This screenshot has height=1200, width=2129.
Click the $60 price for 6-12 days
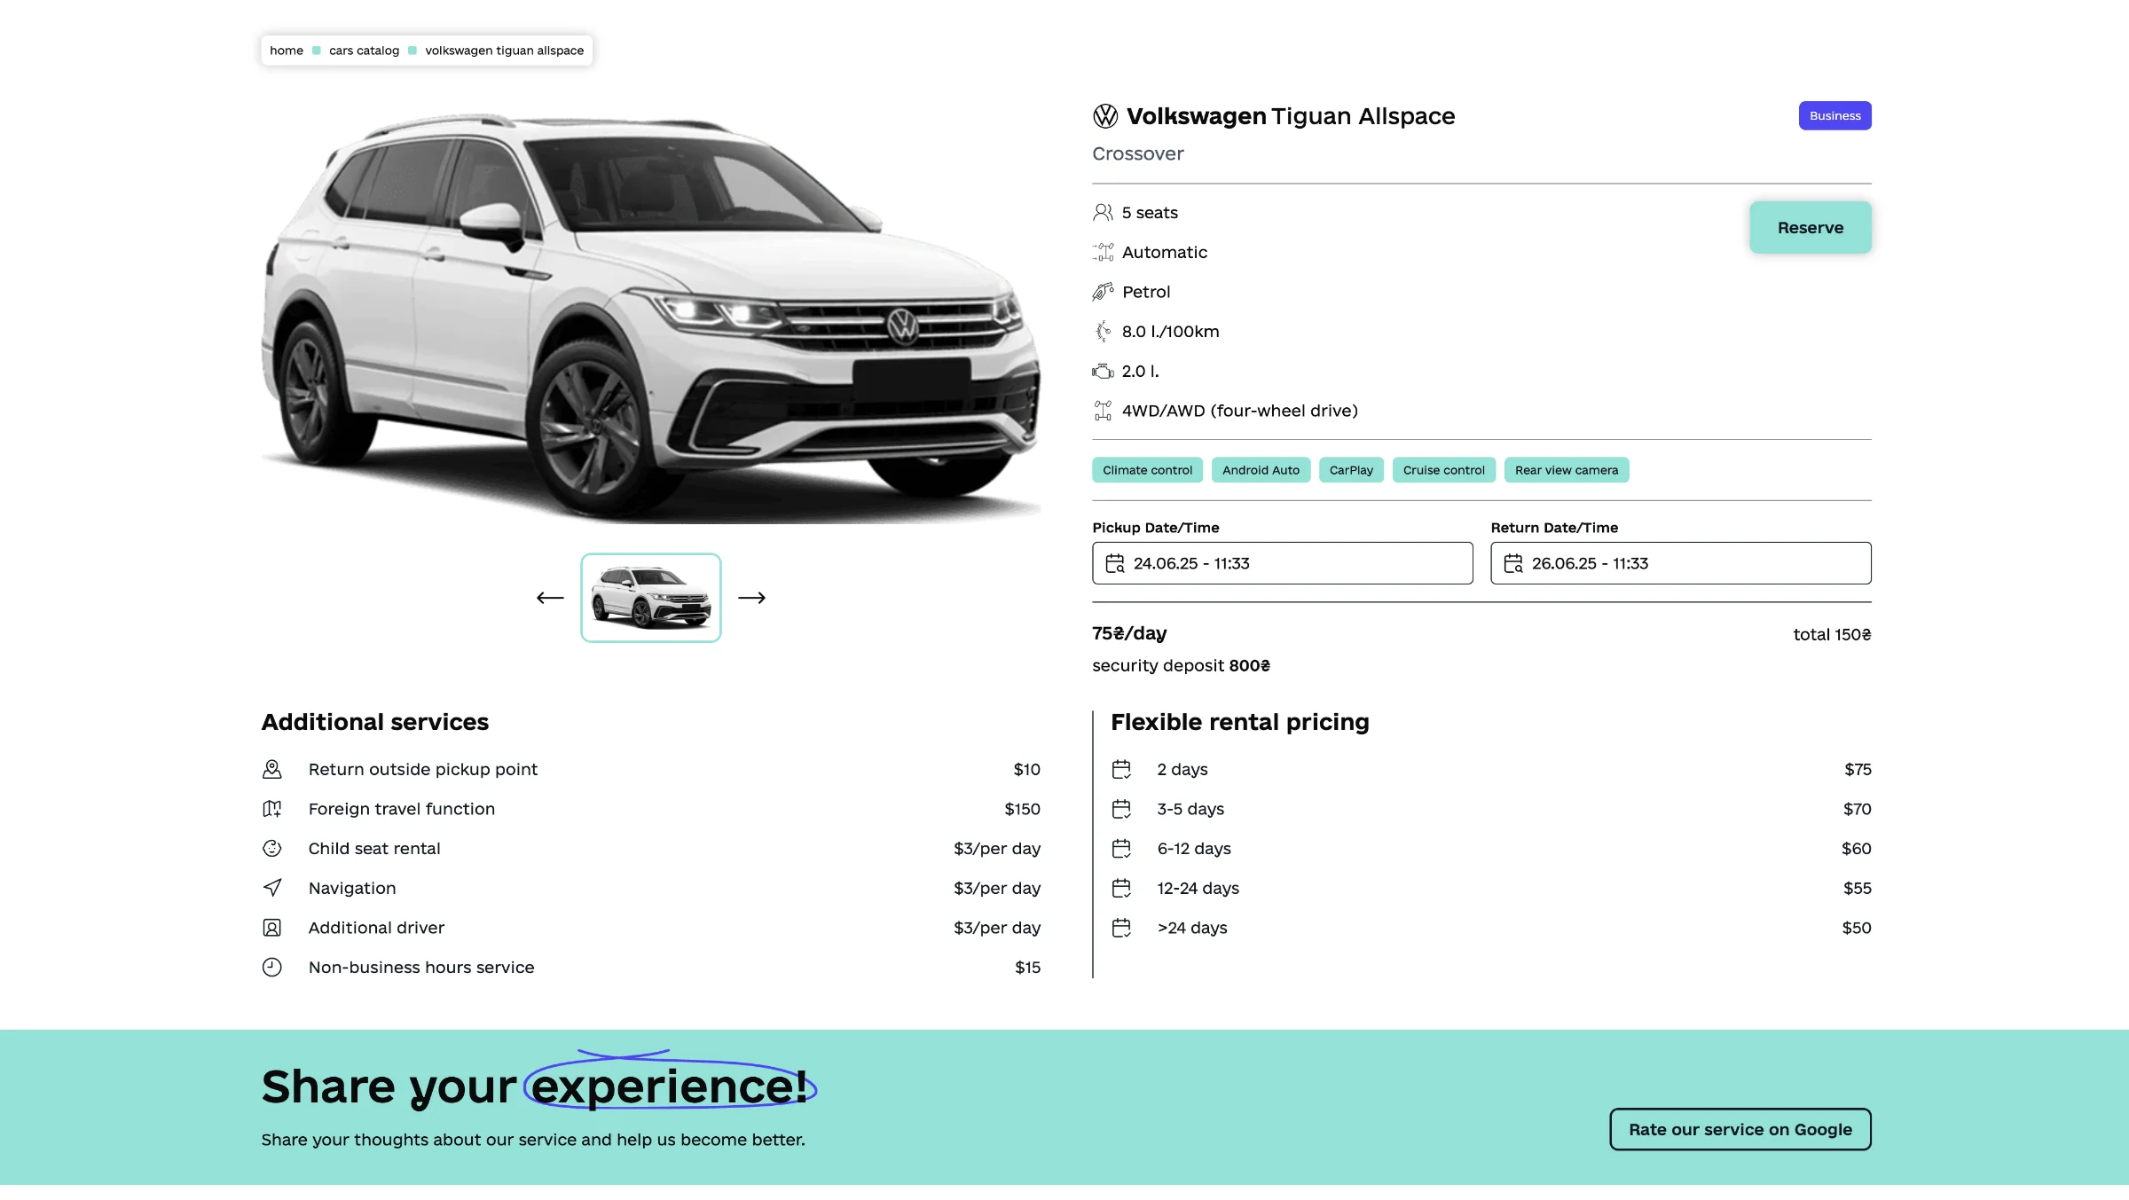tap(1856, 849)
